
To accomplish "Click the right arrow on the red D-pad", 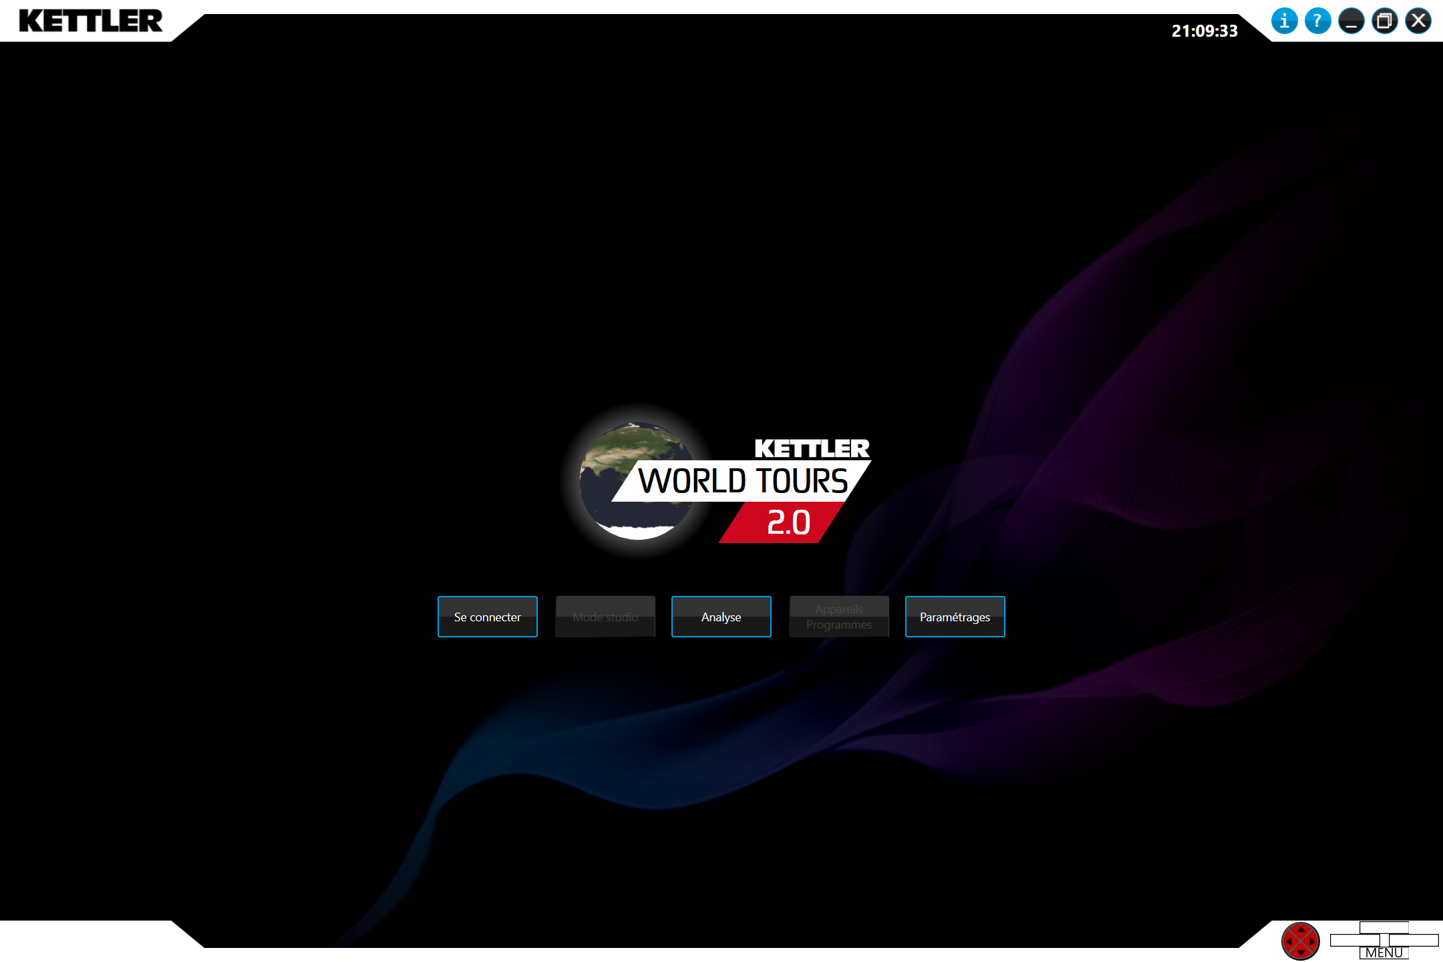I will (1313, 941).
